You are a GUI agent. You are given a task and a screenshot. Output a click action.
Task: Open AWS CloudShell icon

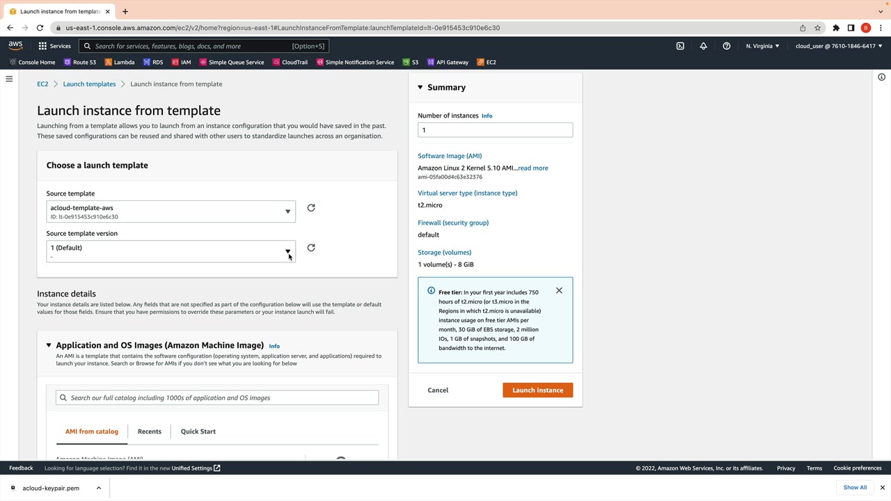click(x=680, y=46)
